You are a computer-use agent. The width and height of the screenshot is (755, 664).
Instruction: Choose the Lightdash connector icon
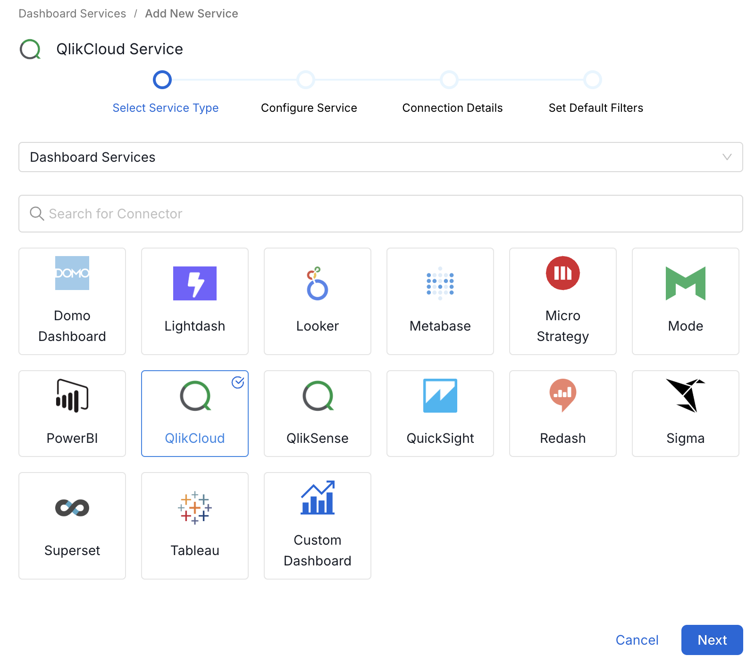coord(195,283)
